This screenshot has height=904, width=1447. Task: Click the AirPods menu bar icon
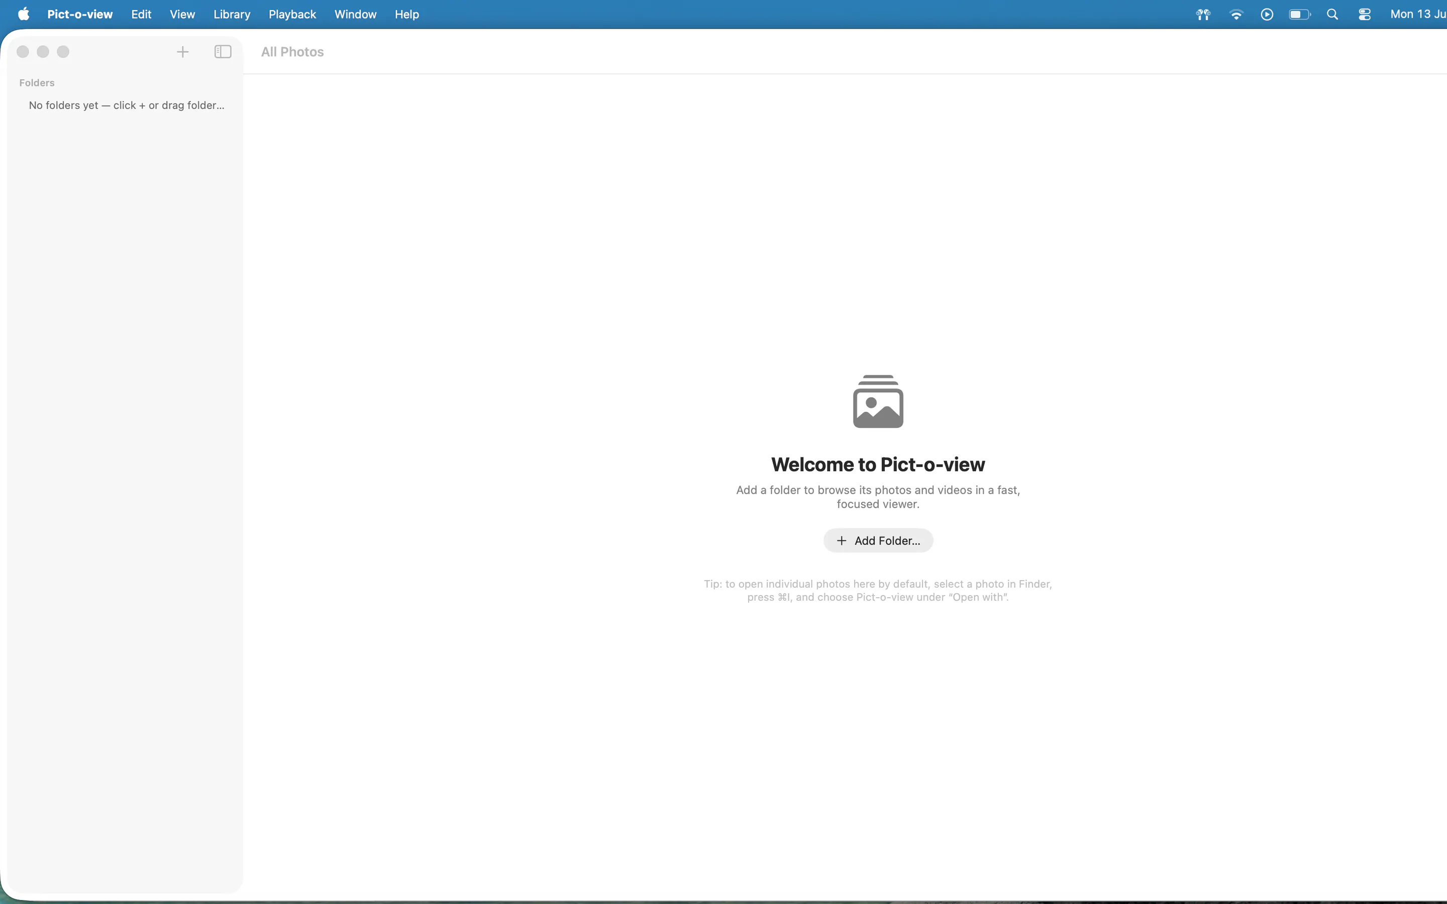tap(1203, 15)
